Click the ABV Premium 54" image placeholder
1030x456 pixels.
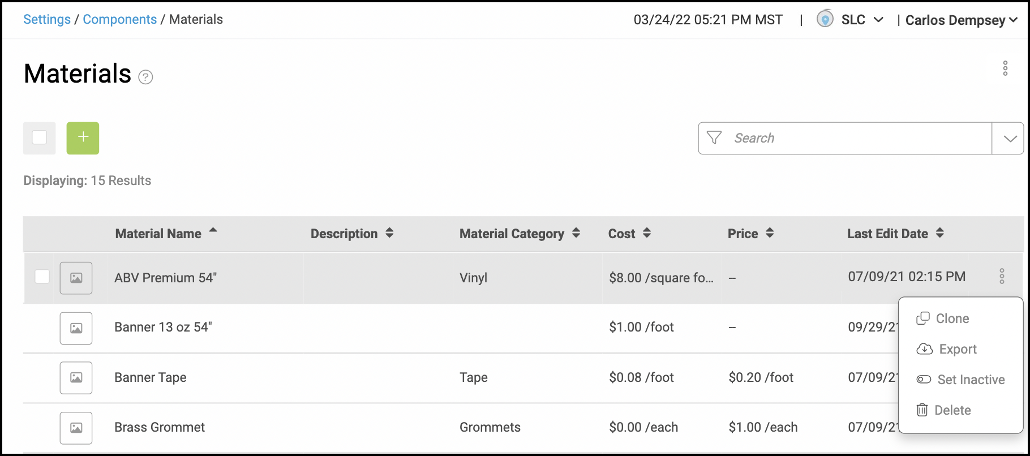pyautogui.click(x=76, y=278)
